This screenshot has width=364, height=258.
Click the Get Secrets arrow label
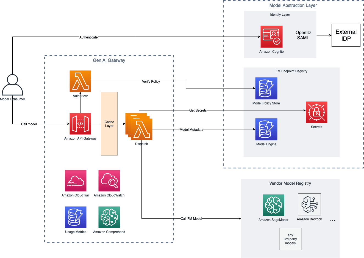click(x=198, y=110)
